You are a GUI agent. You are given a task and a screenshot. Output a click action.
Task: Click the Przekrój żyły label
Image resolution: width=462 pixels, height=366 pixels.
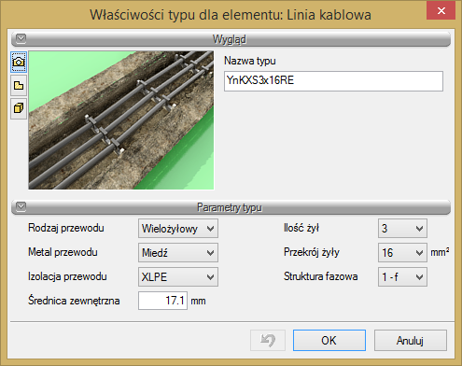tap(311, 252)
